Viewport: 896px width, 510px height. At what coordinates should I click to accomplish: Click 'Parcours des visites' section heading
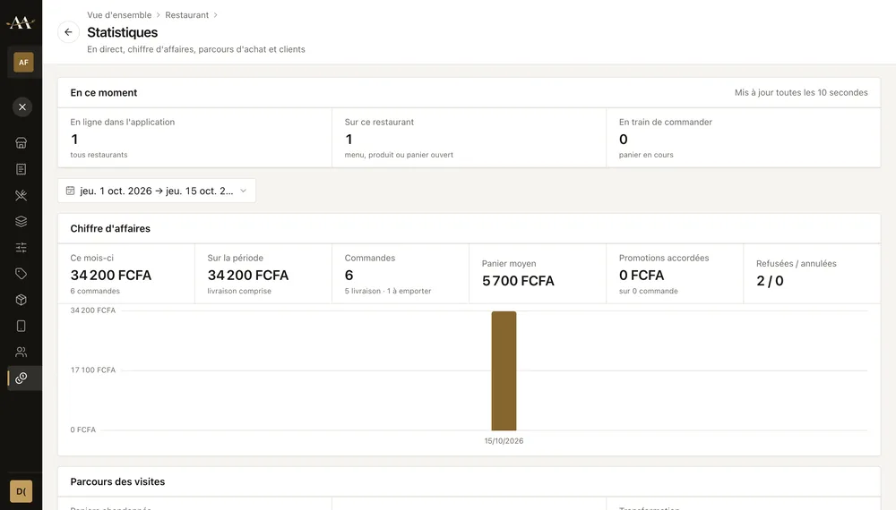coord(117,481)
